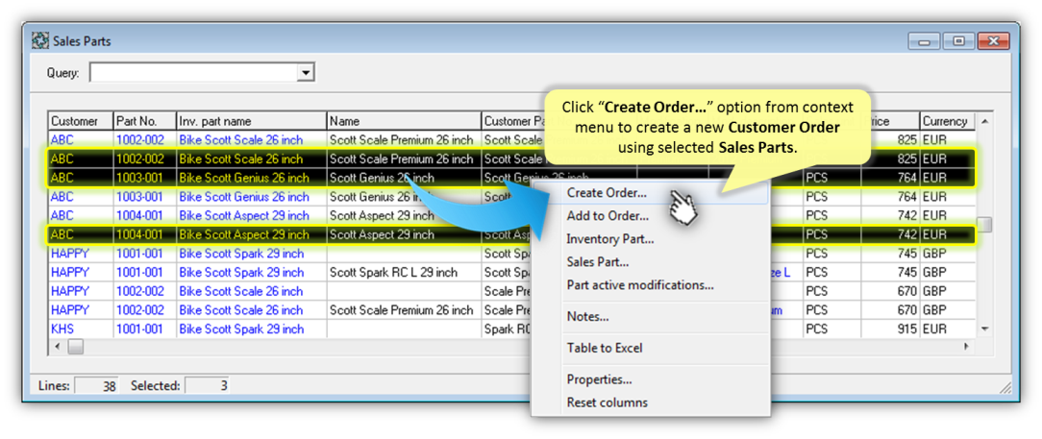Minimize the Sales Parts window

[x=925, y=41]
